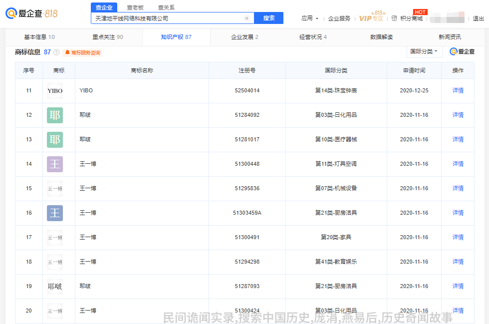Screen dimensions: 489x324
Task: Open the help question mark next to 商标信息 87
Action: (x=56, y=52)
